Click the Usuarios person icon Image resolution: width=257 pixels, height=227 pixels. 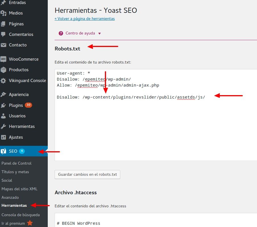3,116
